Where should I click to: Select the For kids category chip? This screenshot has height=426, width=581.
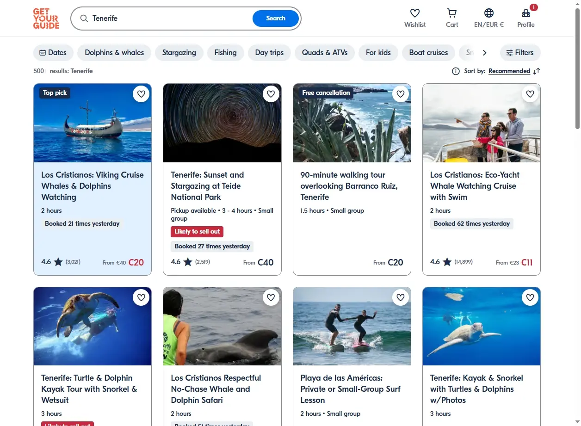(x=378, y=53)
